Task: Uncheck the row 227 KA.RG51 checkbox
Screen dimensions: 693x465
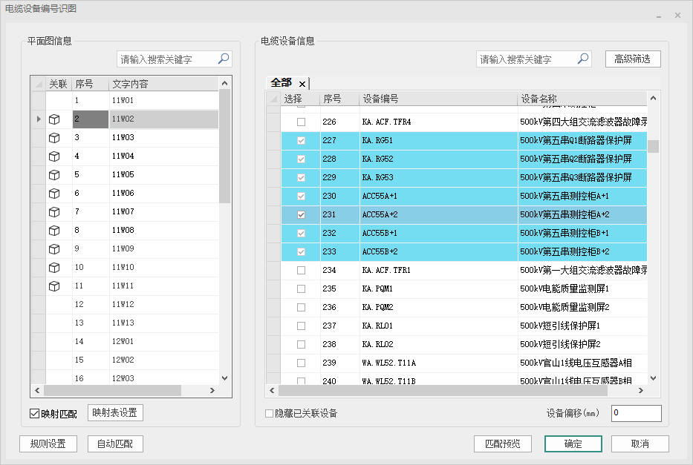Action: 301,141
